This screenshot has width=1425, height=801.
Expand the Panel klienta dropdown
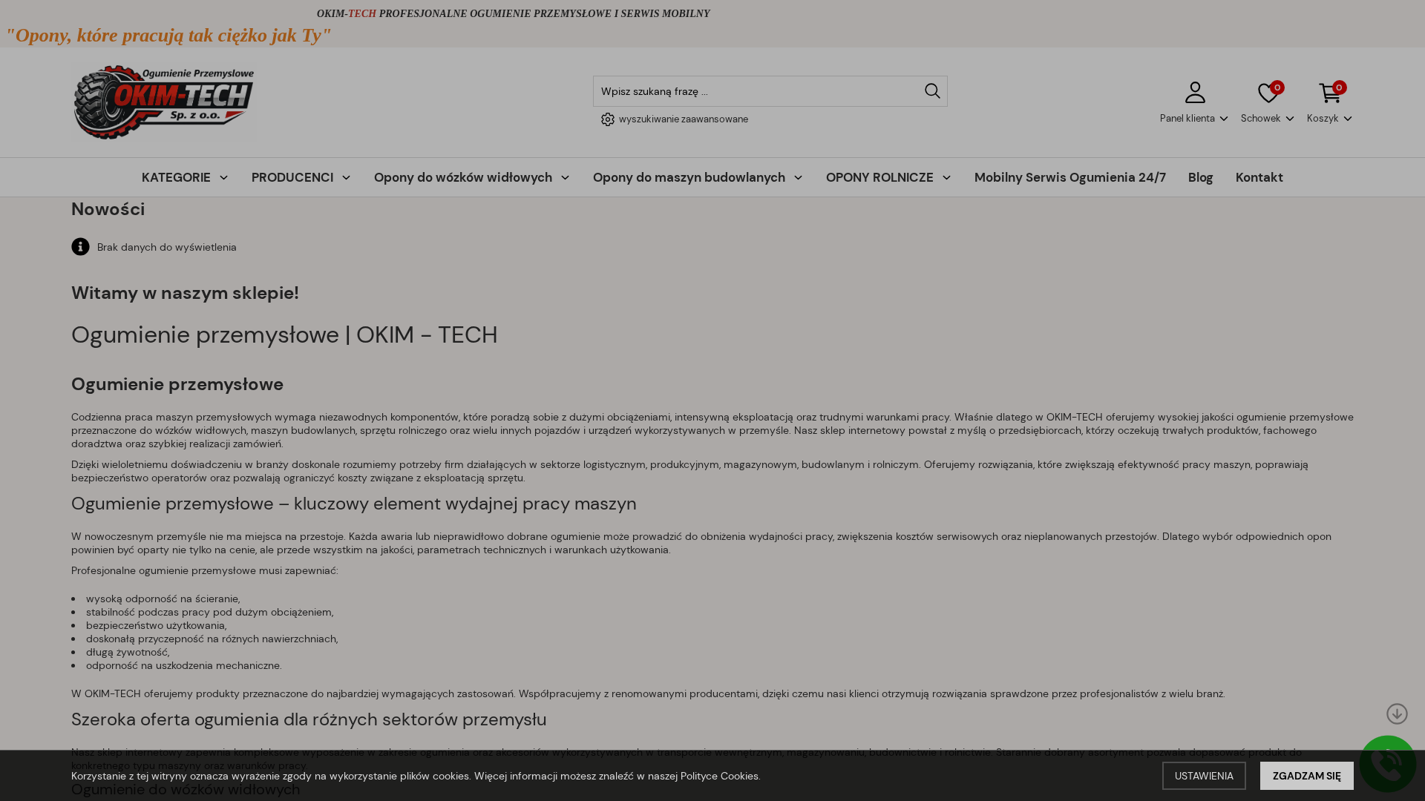pos(1193,119)
